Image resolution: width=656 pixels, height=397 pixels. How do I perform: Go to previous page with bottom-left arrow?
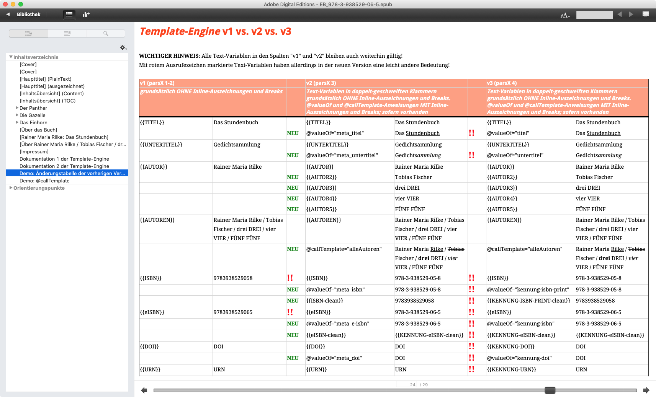(144, 390)
